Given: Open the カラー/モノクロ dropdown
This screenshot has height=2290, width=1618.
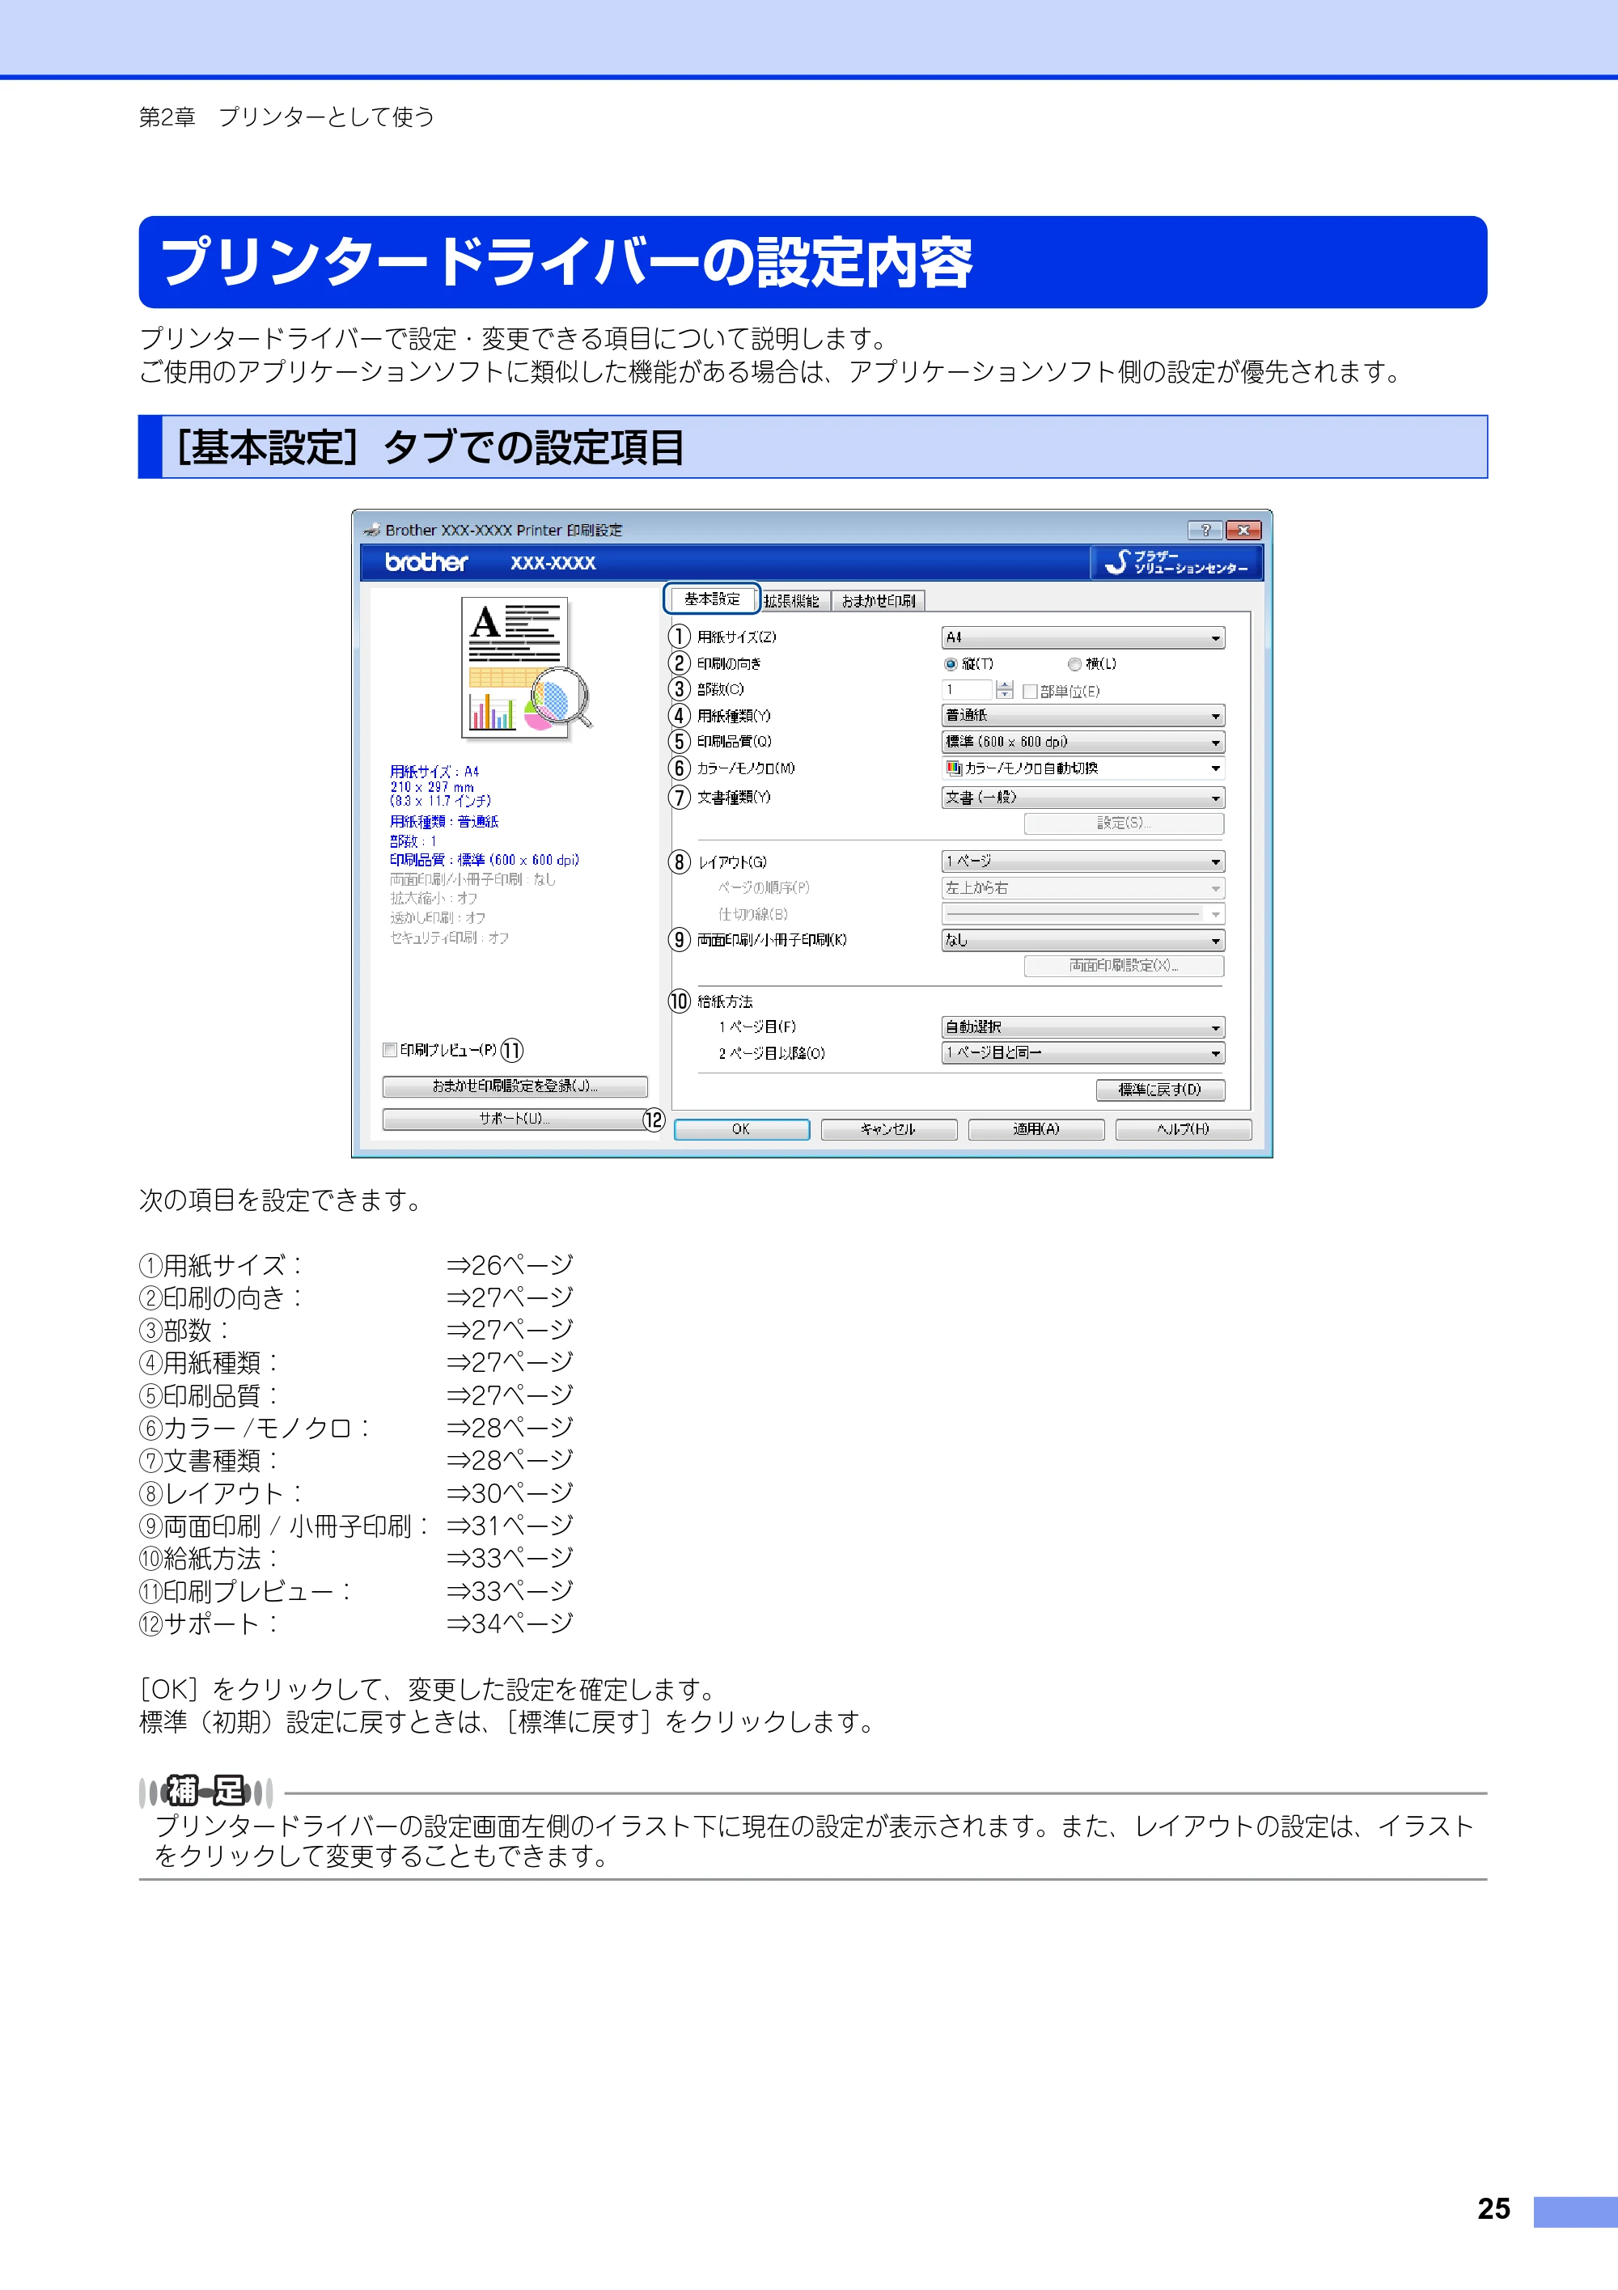Looking at the screenshot, I should [1083, 768].
